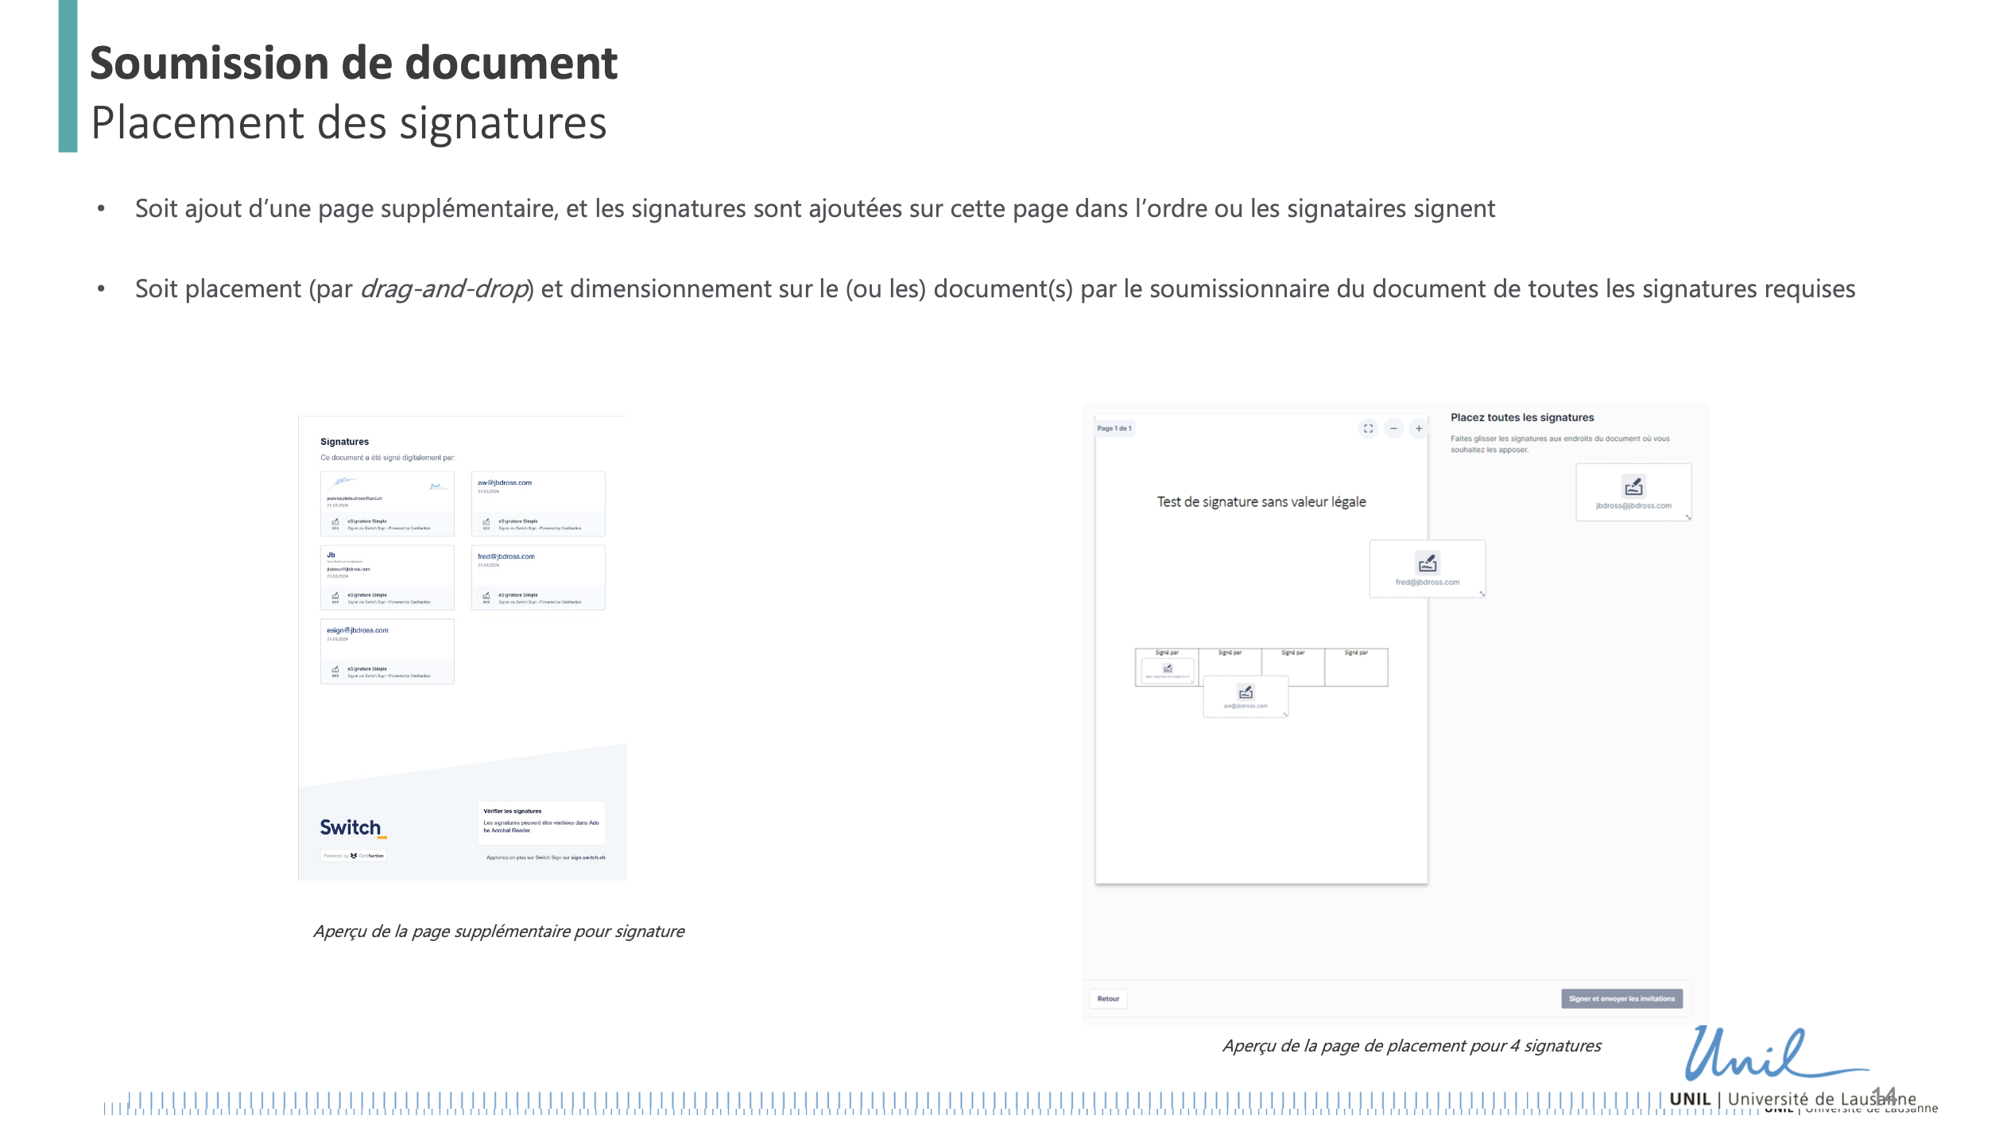Click the fred@jbdross.com signature pen icon
Image resolution: width=2003 pixels, height=1127 pixels.
(1428, 563)
